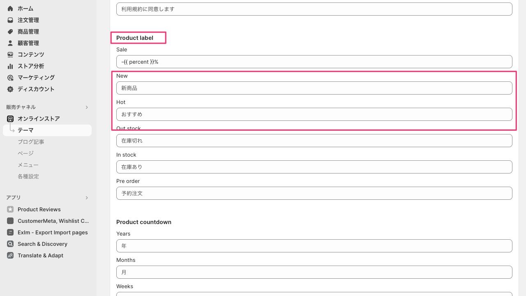Viewport: 526px width, 296px height.
Task: Expand the アプリ section chevron
Action: (x=87, y=198)
